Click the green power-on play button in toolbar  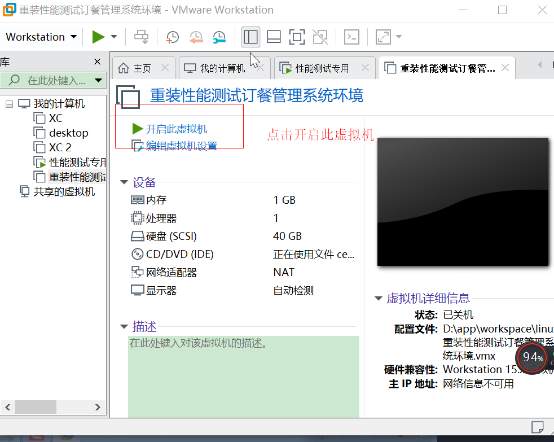[98, 37]
